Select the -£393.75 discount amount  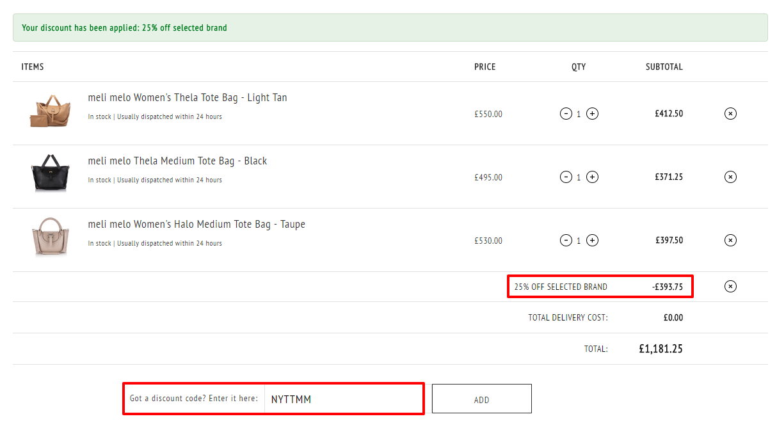pyautogui.click(x=668, y=287)
